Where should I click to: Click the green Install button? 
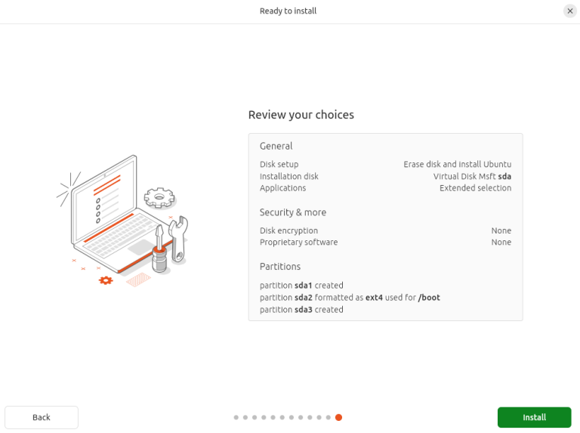(534, 417)
